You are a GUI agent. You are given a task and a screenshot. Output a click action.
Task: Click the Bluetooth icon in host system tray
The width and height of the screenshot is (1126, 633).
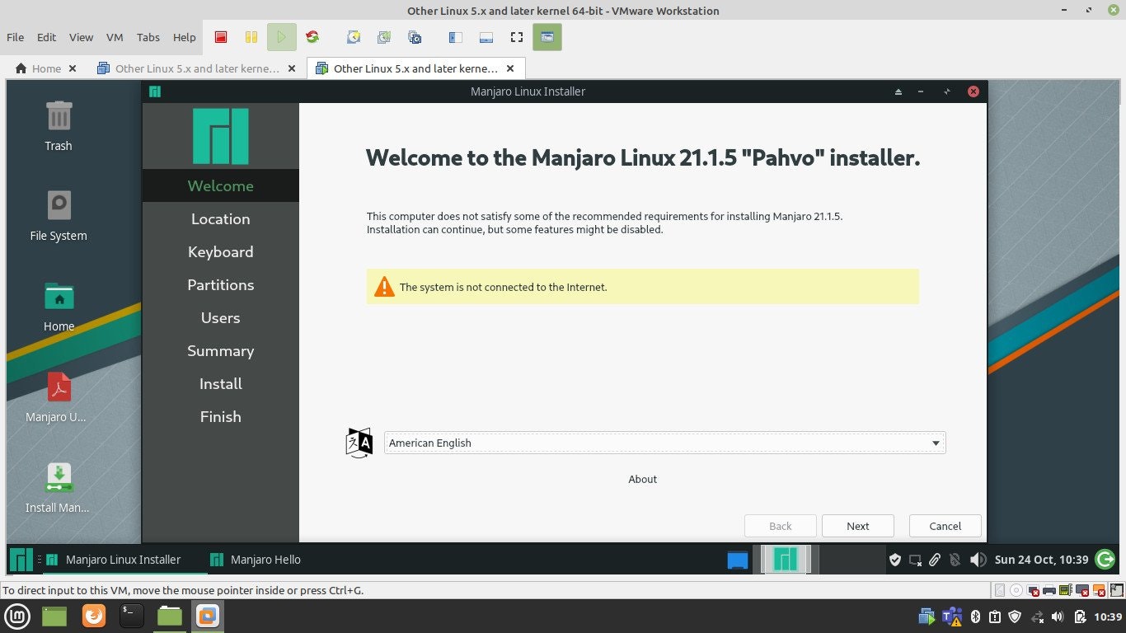[x=975, y=616]
